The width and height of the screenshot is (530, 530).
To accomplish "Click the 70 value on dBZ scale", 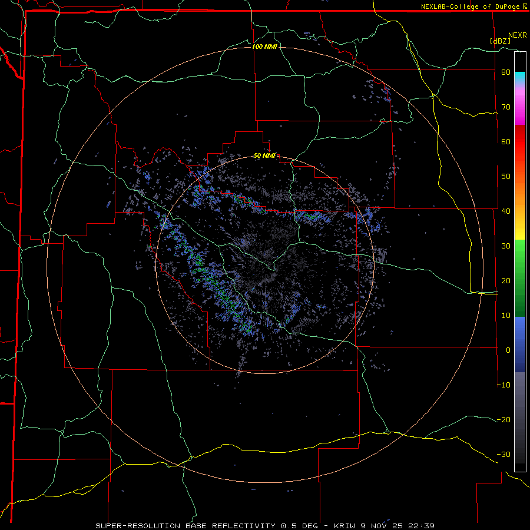I will [506, 107].
